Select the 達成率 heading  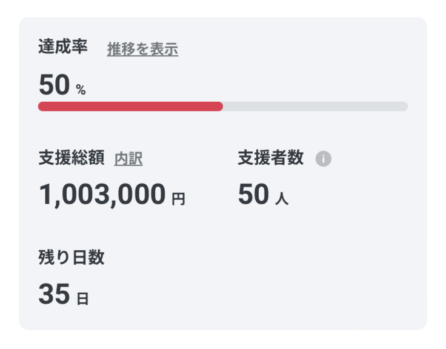(63, 48)
